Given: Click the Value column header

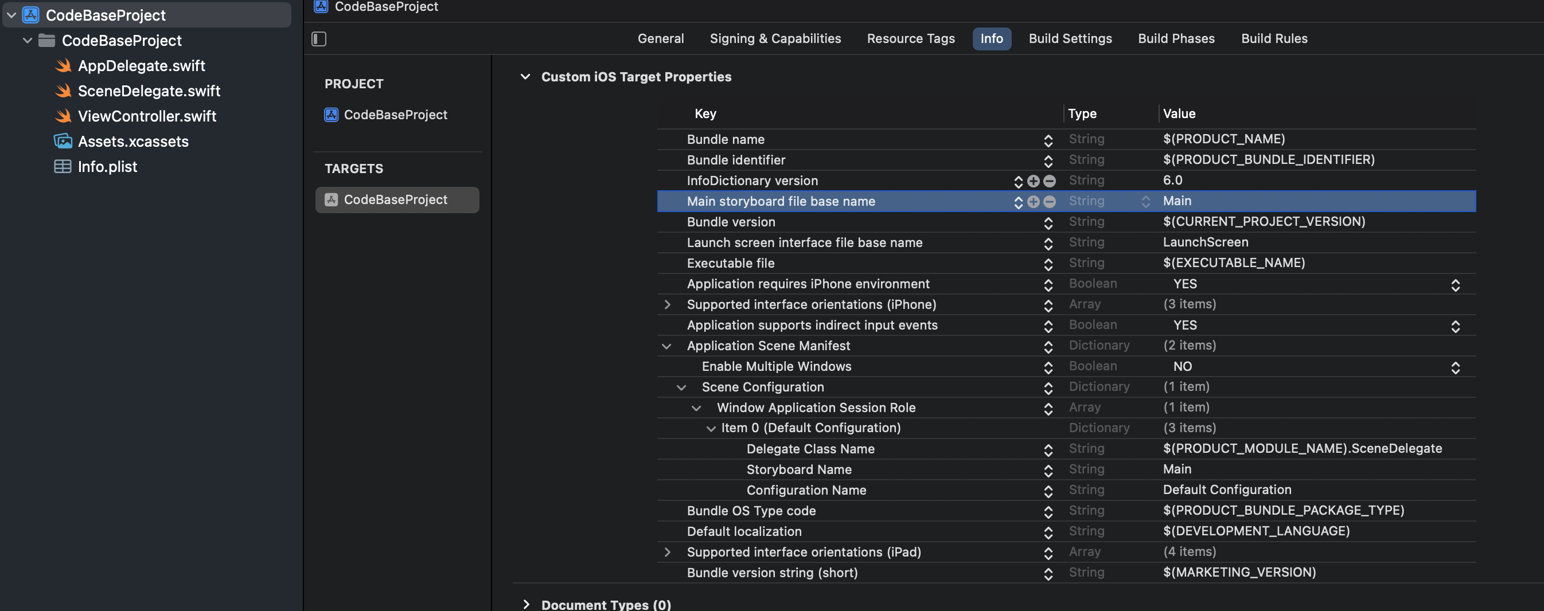Looking at the screenshot, I should 1179,113.
